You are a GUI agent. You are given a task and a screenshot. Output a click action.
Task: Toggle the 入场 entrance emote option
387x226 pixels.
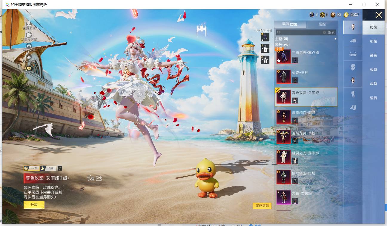[31, 168]
